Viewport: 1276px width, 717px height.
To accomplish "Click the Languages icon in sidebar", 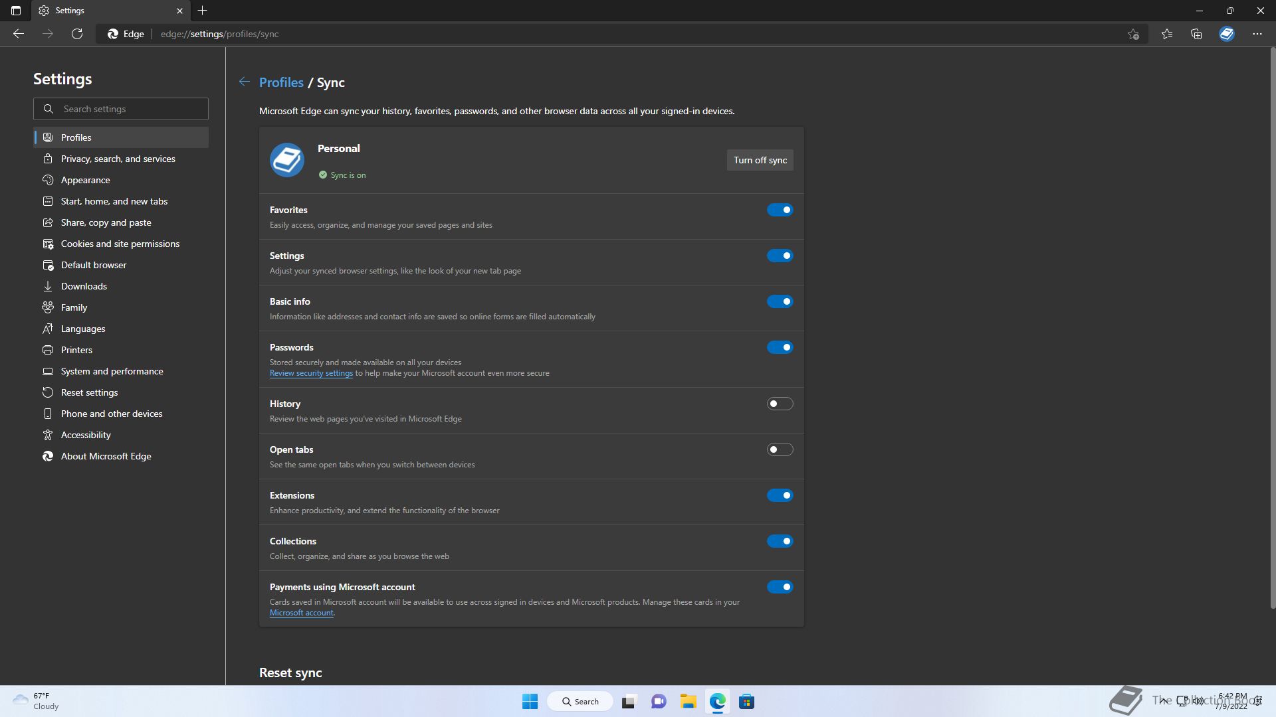I will (x=48, y=329).
